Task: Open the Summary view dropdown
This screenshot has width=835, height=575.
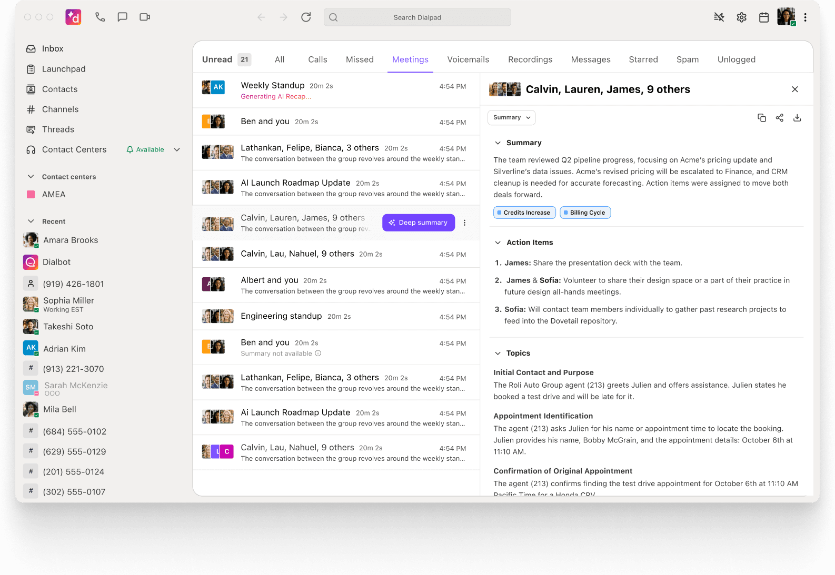Action: point(512,117)
